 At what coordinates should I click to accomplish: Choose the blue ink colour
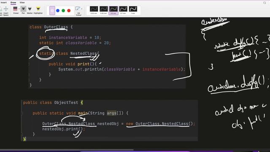[x=58, y=11]
